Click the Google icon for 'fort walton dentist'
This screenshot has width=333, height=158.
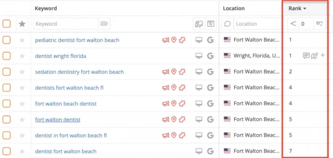210,120
